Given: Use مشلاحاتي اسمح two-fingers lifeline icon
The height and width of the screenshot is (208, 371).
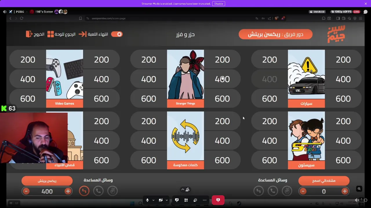Looking at the screenshot, I should (x=287, y=191).
